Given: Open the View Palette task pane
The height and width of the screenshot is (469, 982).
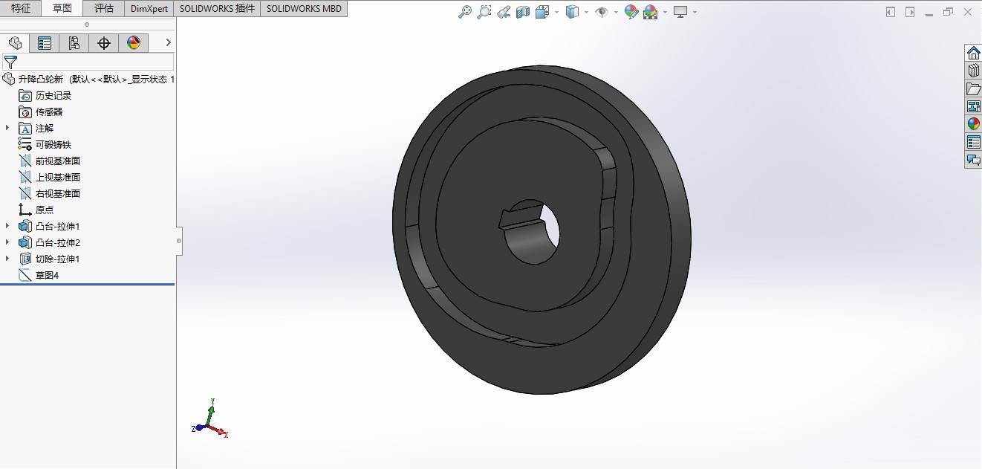Looking at the screenshot, I should pos(973,106).
